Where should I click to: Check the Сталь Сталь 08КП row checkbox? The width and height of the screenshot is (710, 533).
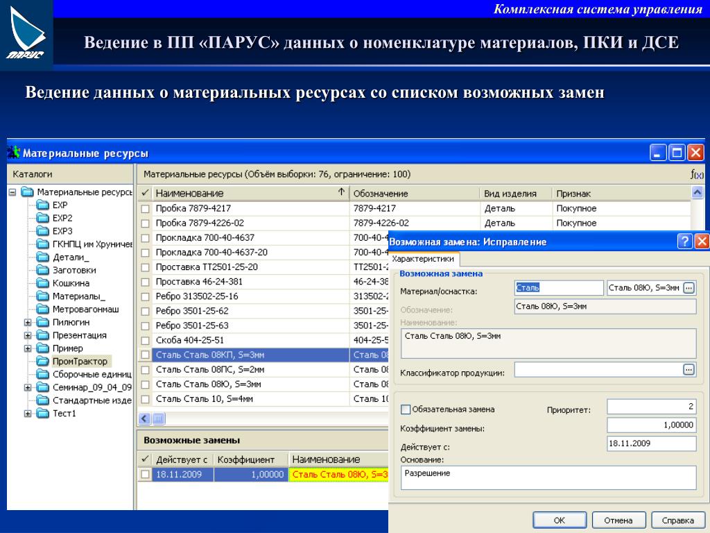click(x=145, y=355)
